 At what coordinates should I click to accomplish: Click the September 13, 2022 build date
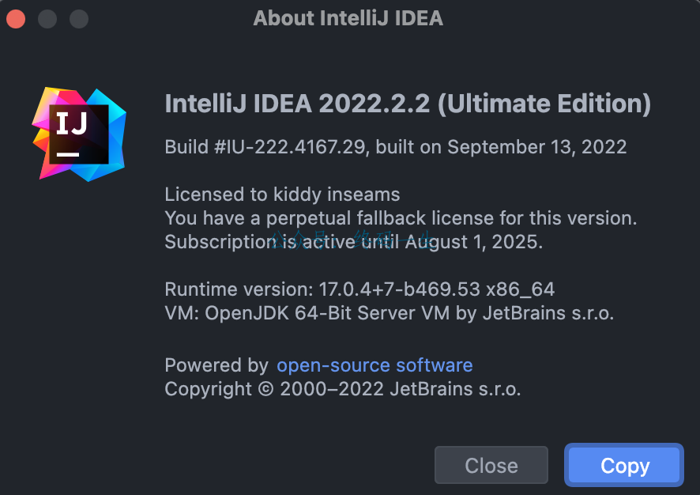537,147
